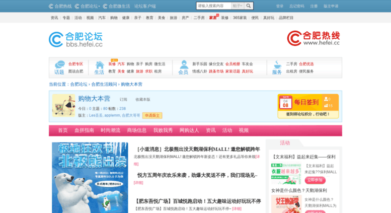Switch to 视频 tab in pink bar
The width and height of the screenshot is (391, 213).
click(244, 130)
